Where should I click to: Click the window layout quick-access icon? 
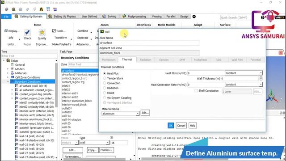(48, 9)
